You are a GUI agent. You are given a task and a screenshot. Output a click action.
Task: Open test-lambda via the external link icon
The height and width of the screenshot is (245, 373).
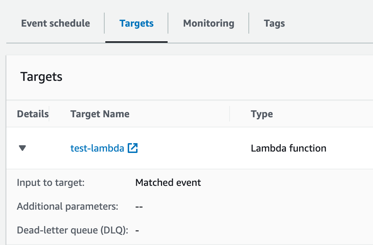pos(133,148)
